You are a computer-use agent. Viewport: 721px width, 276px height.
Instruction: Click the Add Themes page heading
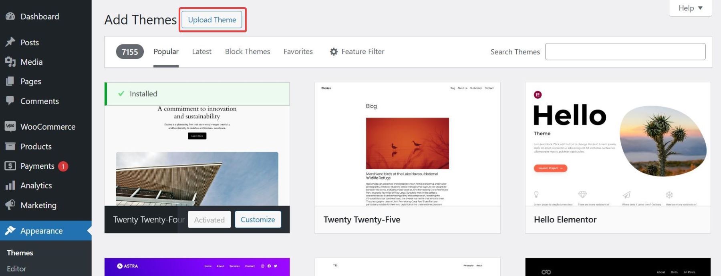tap(141, 20)
